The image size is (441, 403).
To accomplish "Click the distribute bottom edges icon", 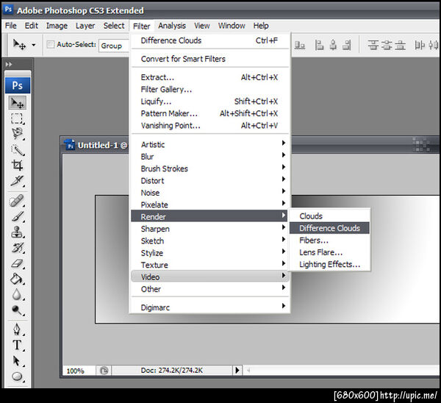I will (401, 45).
